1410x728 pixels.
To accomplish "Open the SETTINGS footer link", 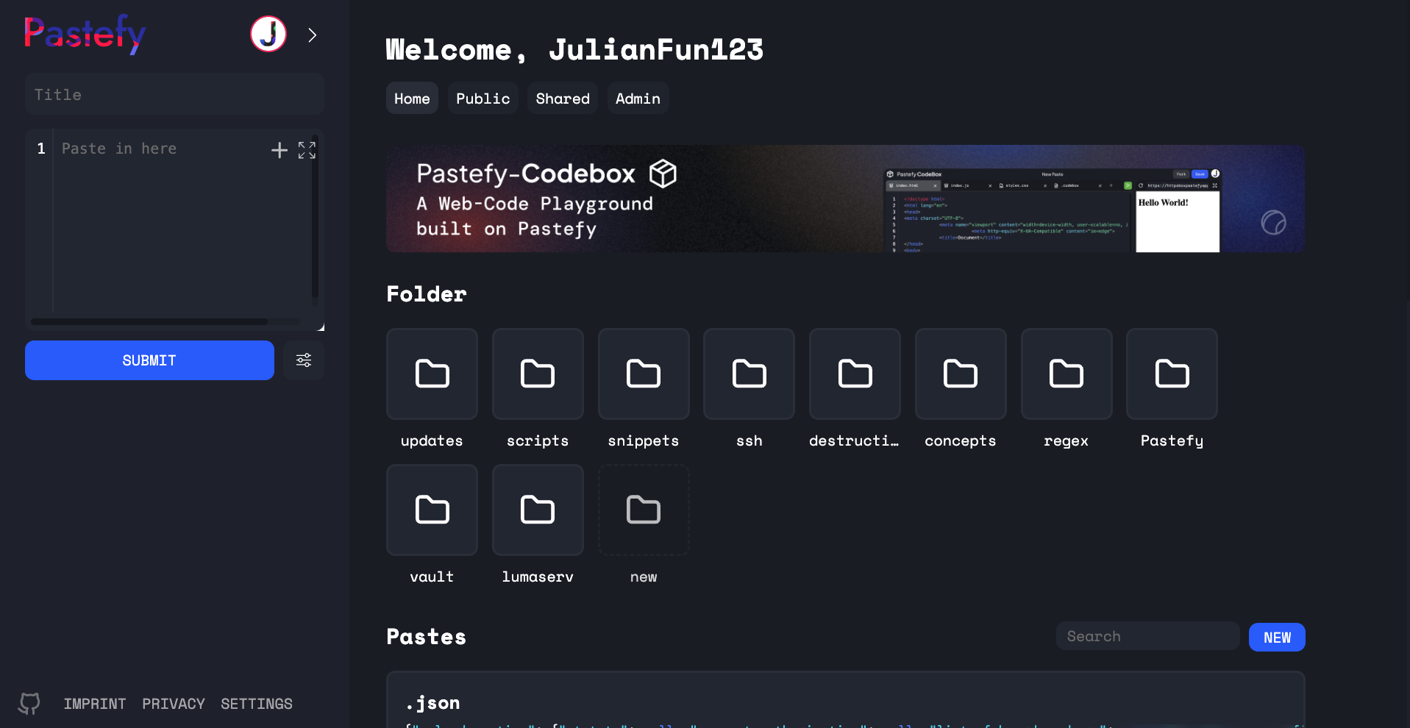I will pyautogui.click(x=257, y=704).
